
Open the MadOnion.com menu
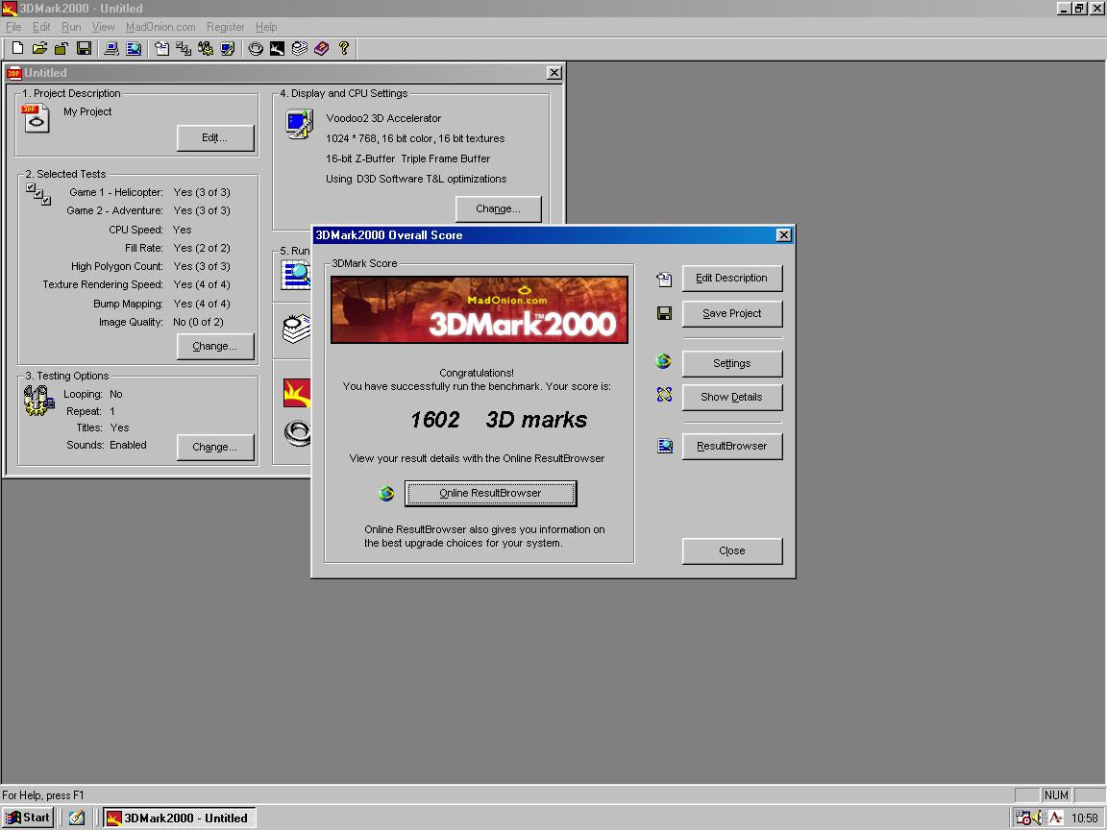(160, 27)
